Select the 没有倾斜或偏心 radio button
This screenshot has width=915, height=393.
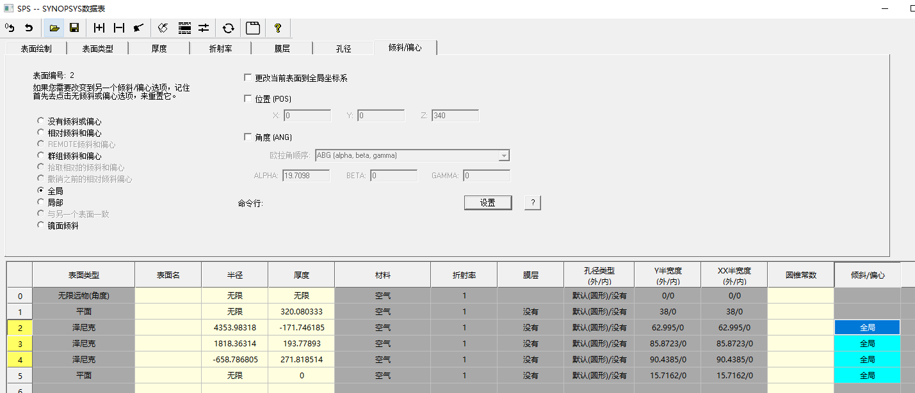41,121
